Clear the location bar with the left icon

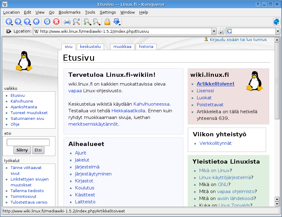9,31
